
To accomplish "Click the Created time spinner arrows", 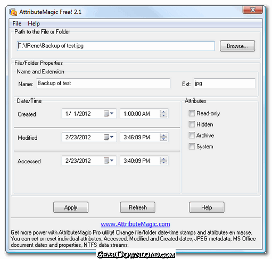I will pyautogui.click(x=163, y=114).
